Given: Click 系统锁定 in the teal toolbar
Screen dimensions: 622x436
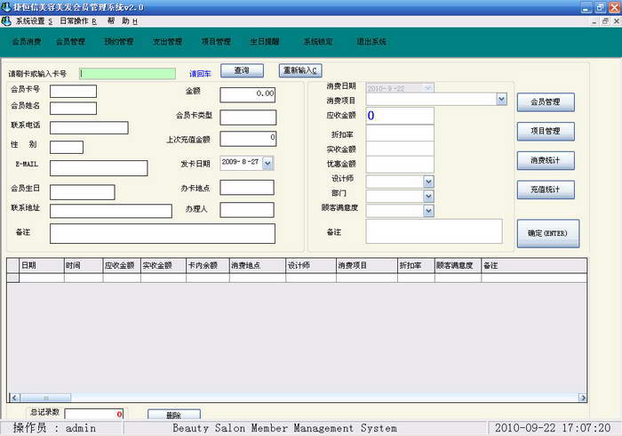Looking at the screenshot, I should point(317,41).
